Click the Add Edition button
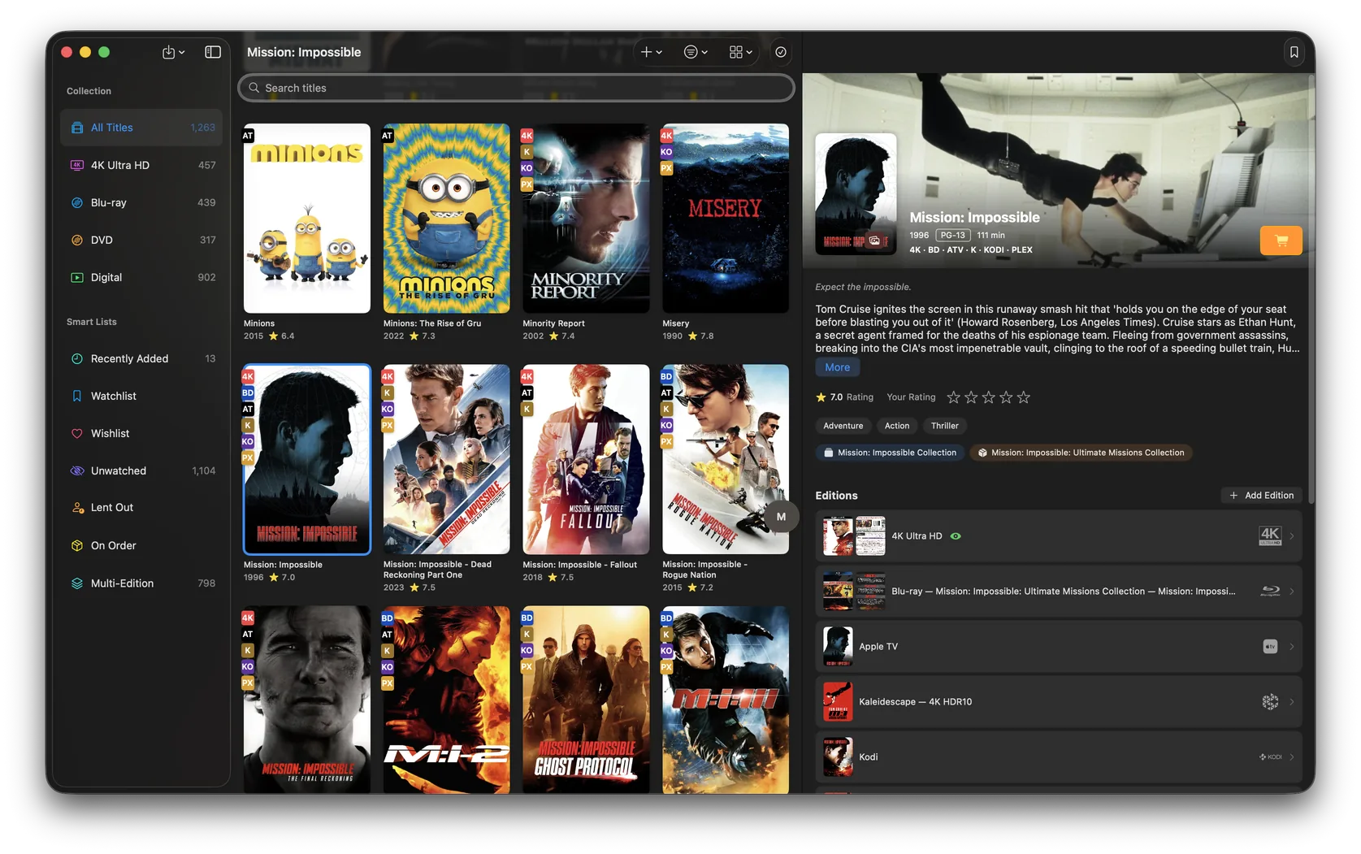Viewport: 1361px width, 854px height. coord(1261,495)
